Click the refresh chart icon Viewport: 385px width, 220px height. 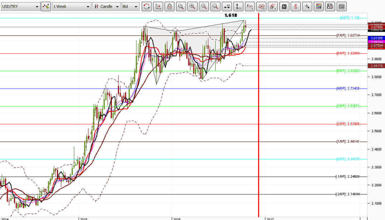coord(146,6)
